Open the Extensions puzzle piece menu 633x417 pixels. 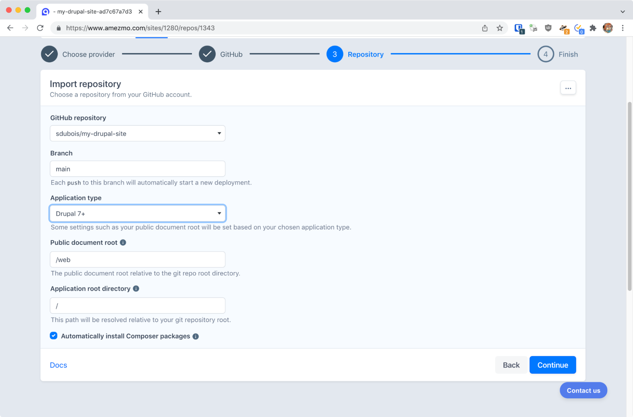[593, 28]
